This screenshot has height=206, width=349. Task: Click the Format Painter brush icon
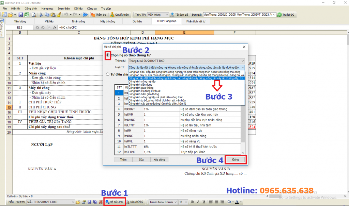59,15
